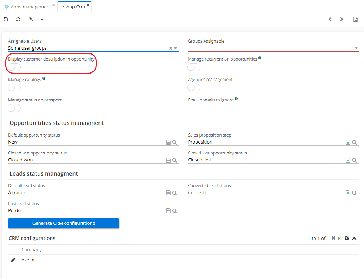The height and width of the screenshot is (279, 364).
Task: Click Generate CRM configurations button
Action: click(63, 223)
